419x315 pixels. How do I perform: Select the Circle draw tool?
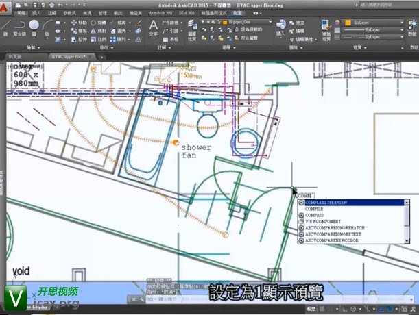34,26
